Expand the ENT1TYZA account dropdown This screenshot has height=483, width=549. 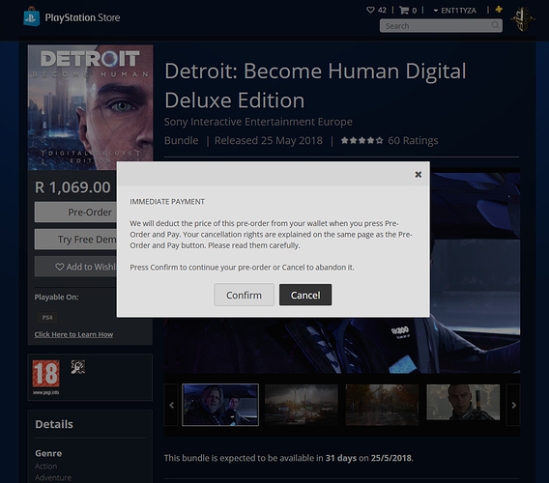pyautogui.click(x=455, y=11)
